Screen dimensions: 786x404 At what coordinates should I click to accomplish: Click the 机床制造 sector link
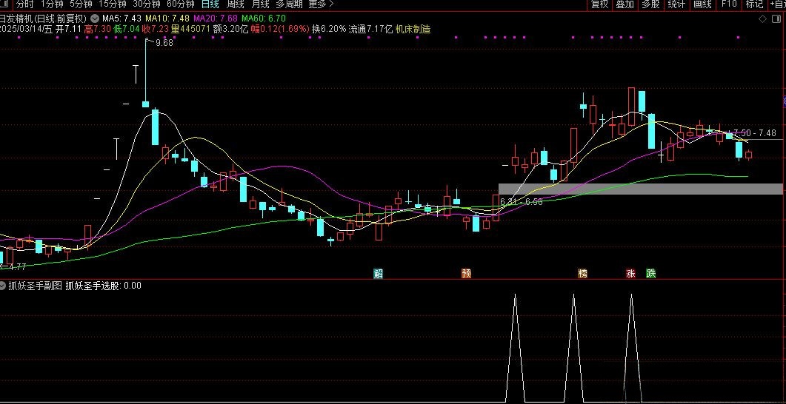point(413,29)
